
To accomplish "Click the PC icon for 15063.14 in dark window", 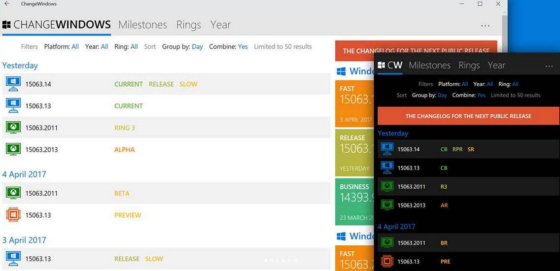I will 387,149.
